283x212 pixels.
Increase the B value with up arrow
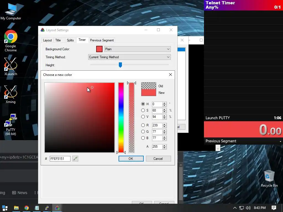click(x=164, y=137)
